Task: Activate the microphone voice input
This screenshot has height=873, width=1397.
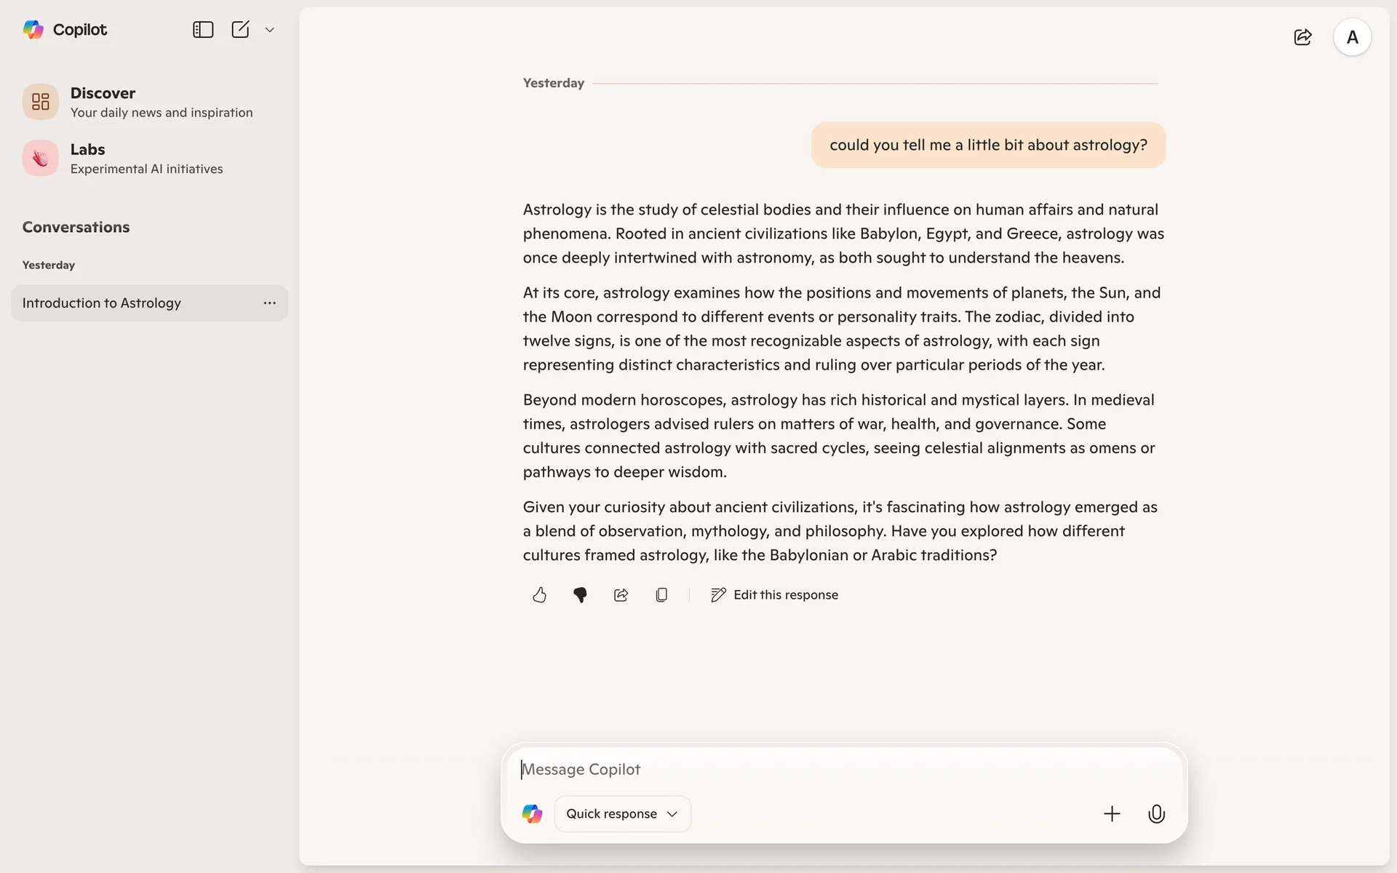Action: click(1156, 814)
